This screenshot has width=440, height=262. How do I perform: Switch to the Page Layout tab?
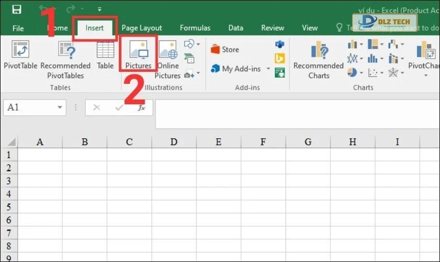(x=142, y=28)
